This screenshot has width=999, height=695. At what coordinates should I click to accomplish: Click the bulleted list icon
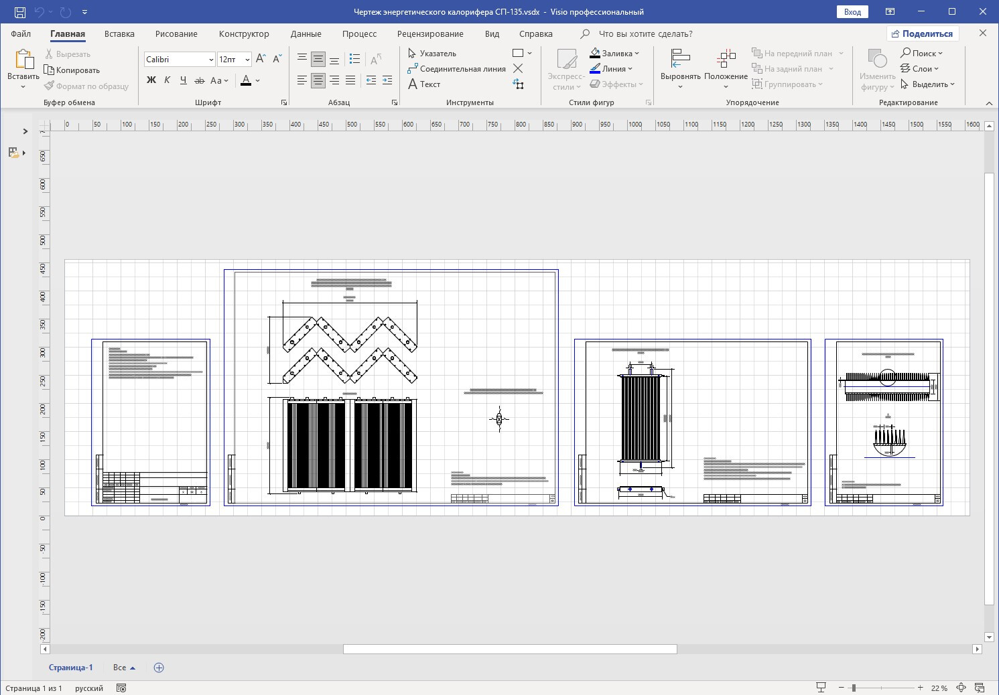pyautogui.click(x=355, y=59)
